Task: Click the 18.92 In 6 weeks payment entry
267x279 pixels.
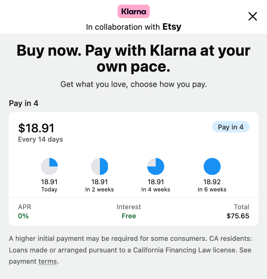Action: (x=212, y=185)
